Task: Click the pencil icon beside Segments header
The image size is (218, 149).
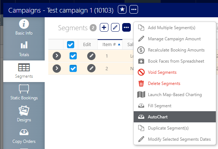Action: click(115, 28)
